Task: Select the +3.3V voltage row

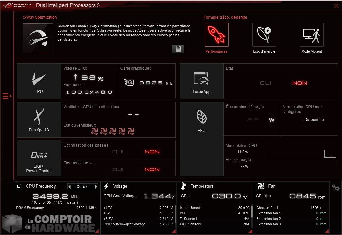Action: coord(138,219)
